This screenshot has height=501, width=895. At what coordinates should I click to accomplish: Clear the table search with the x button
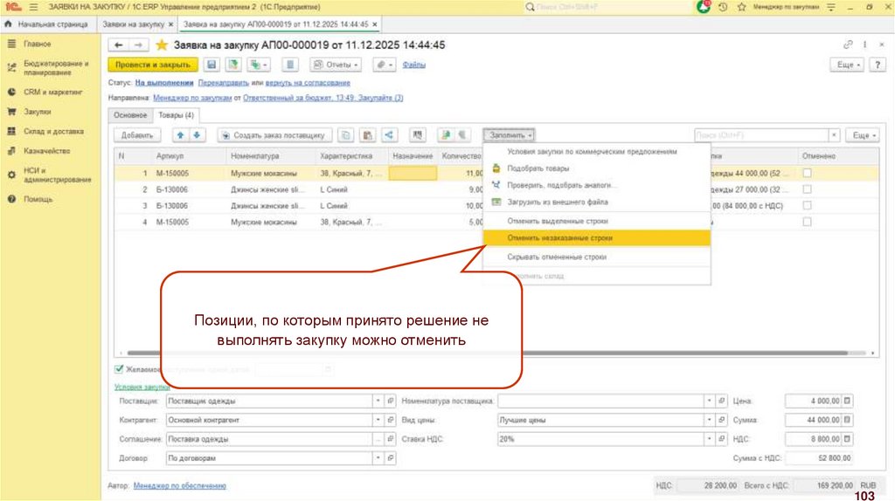[x=834, y=135]
